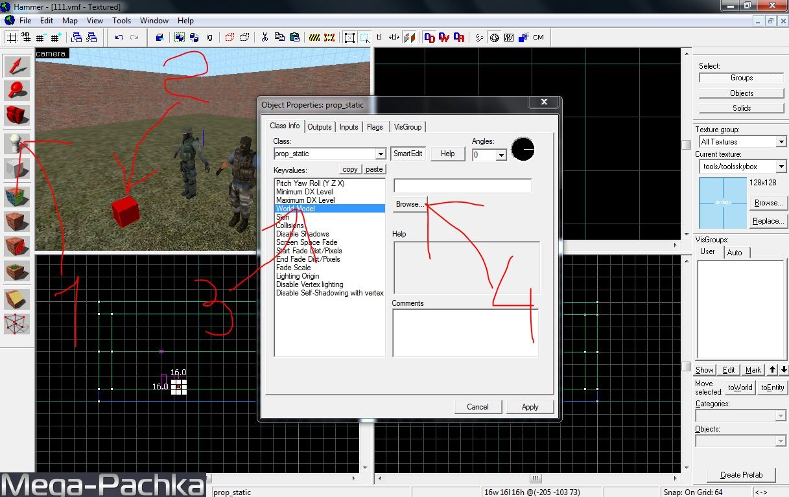Select the Camera tool
The width and height of the screenshot is (789, 497).
18,116
